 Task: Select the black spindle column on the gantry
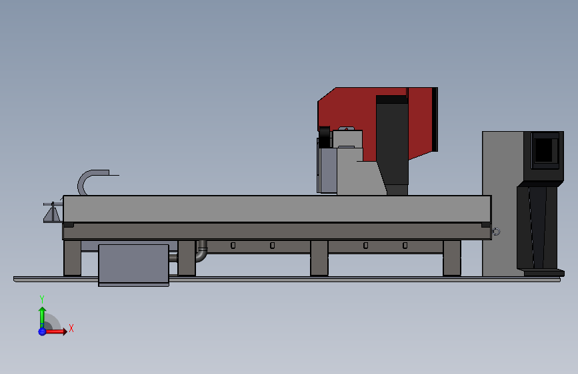(x=392, y=144)
